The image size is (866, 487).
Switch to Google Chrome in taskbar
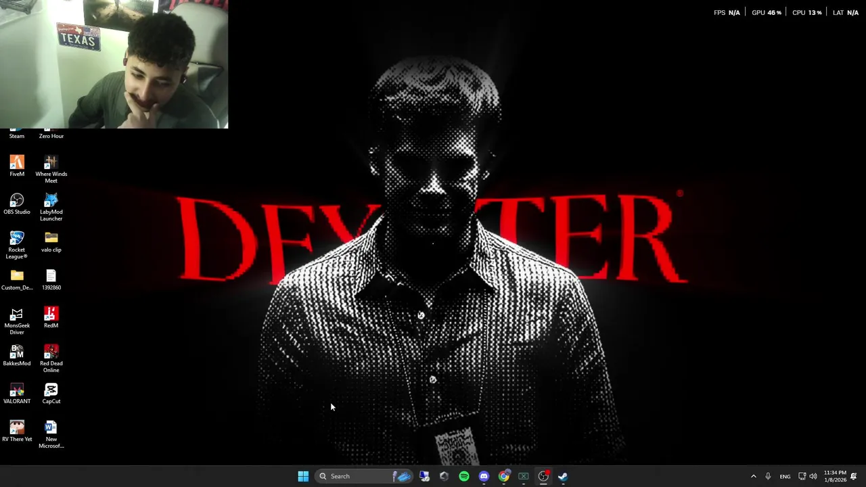pyautogui.click(x=503, y=476)
